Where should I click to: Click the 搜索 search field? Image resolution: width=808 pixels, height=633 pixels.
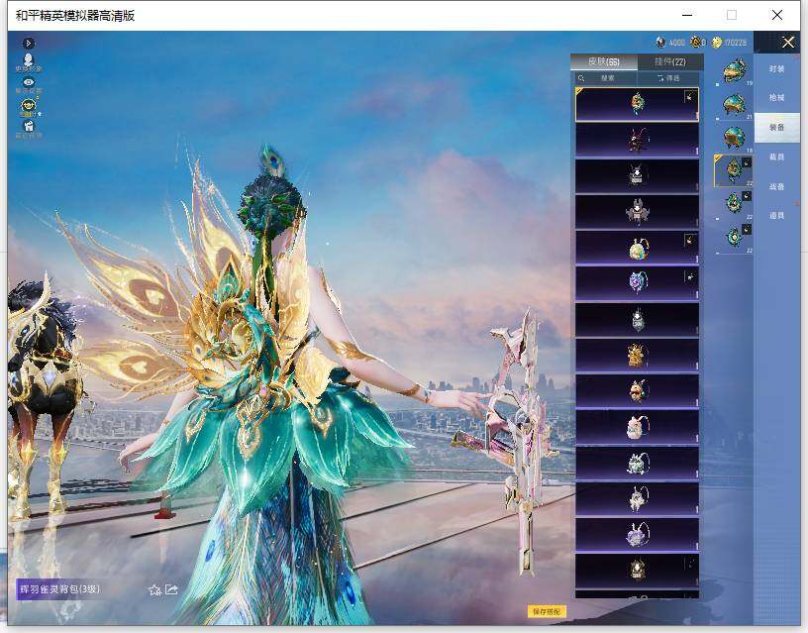pyautogui.click(x=607, y=78)
